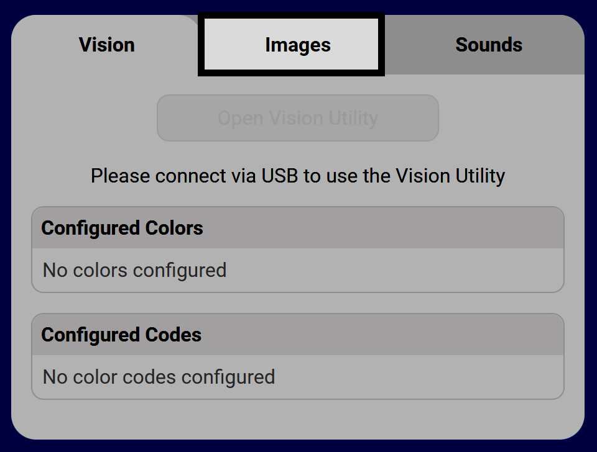Click the highlighted Images tab label
Screen dimensions: 597x452
[x=297, y=45]
